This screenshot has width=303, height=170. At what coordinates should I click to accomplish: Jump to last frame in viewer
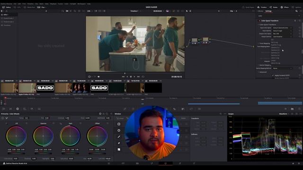click(138, 76)
